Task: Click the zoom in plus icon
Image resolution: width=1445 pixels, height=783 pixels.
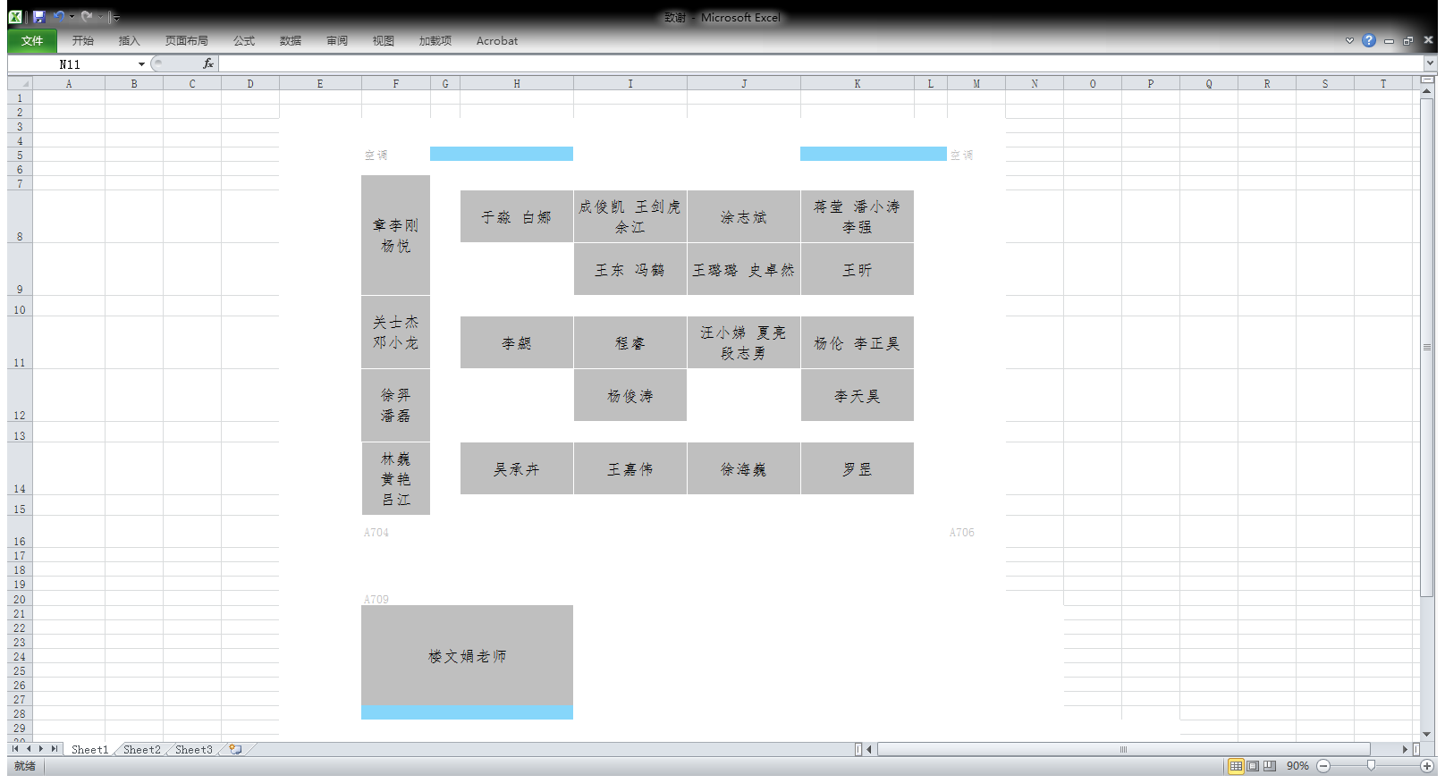Action: point(1427,766)
